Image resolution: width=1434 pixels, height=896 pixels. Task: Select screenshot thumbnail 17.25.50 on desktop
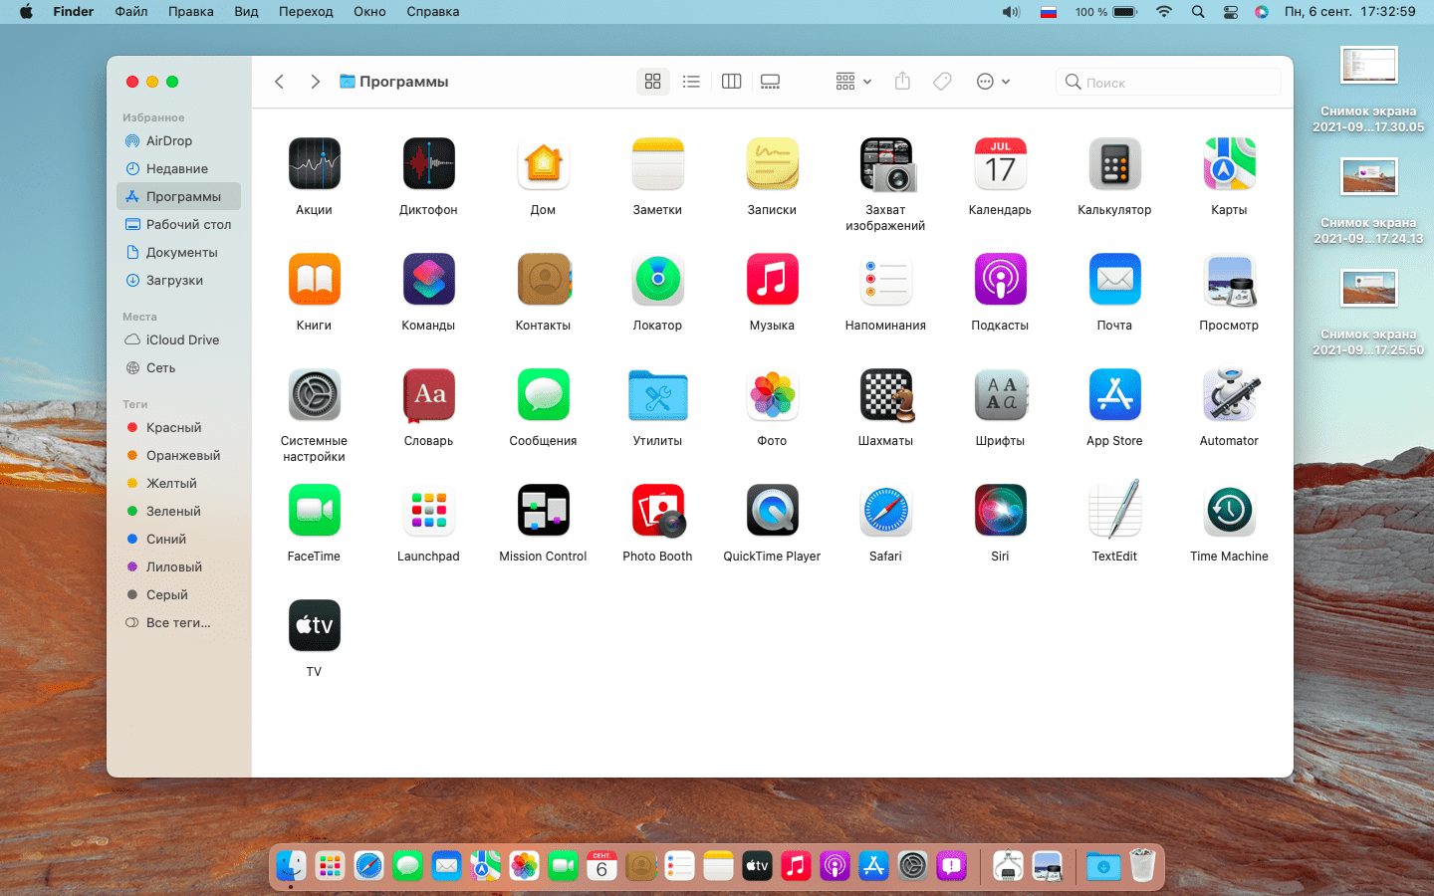[1368, 288]
